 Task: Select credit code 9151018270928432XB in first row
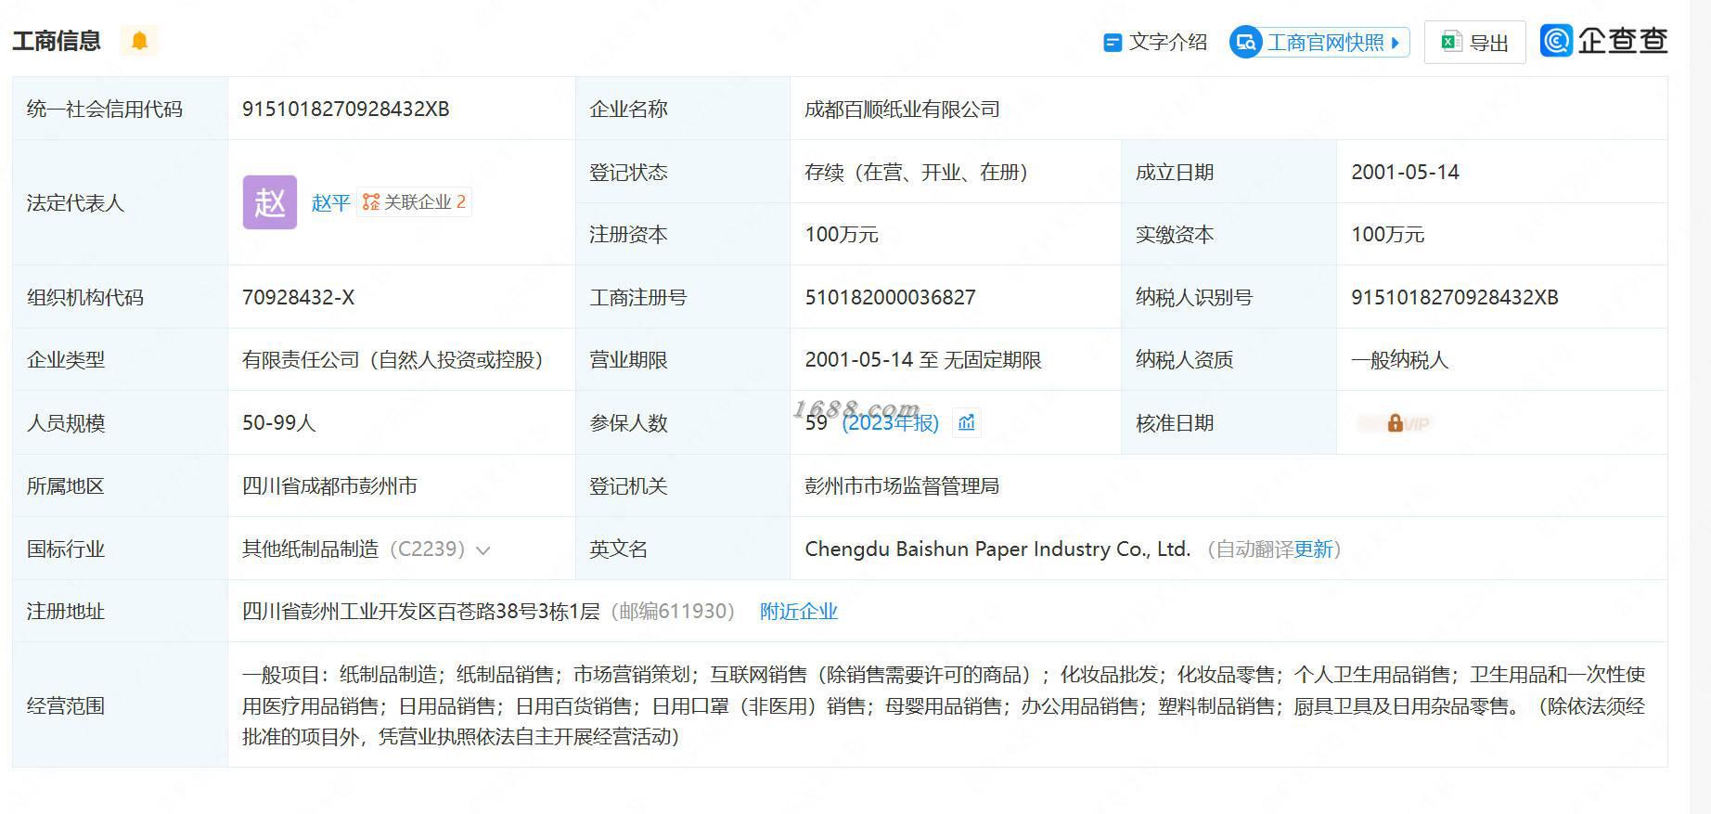[x=346, y=110]
